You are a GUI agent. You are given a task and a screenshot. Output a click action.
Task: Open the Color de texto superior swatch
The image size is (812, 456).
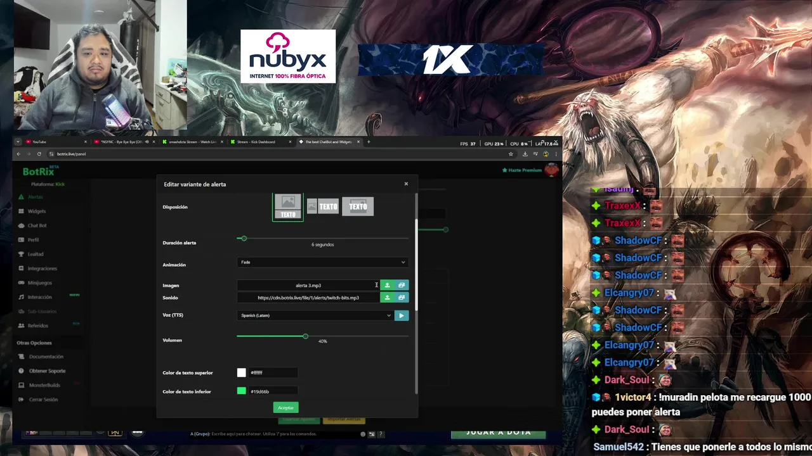click(x=241, y=373)
